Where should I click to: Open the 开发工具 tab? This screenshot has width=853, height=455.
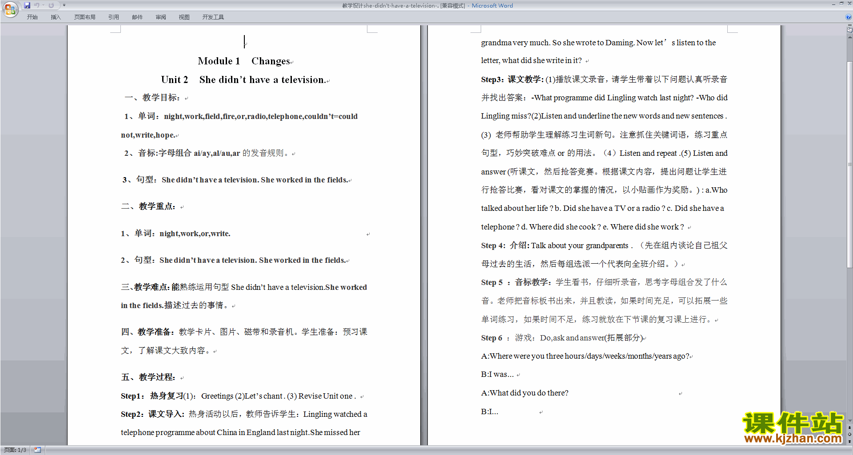[213, 17]
